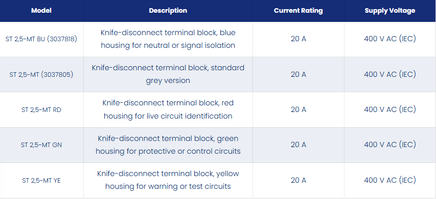The image size is (436, 199).
Task: Click the 20 A rating for ST 2,5-MT BU
Action: (299, 39)
